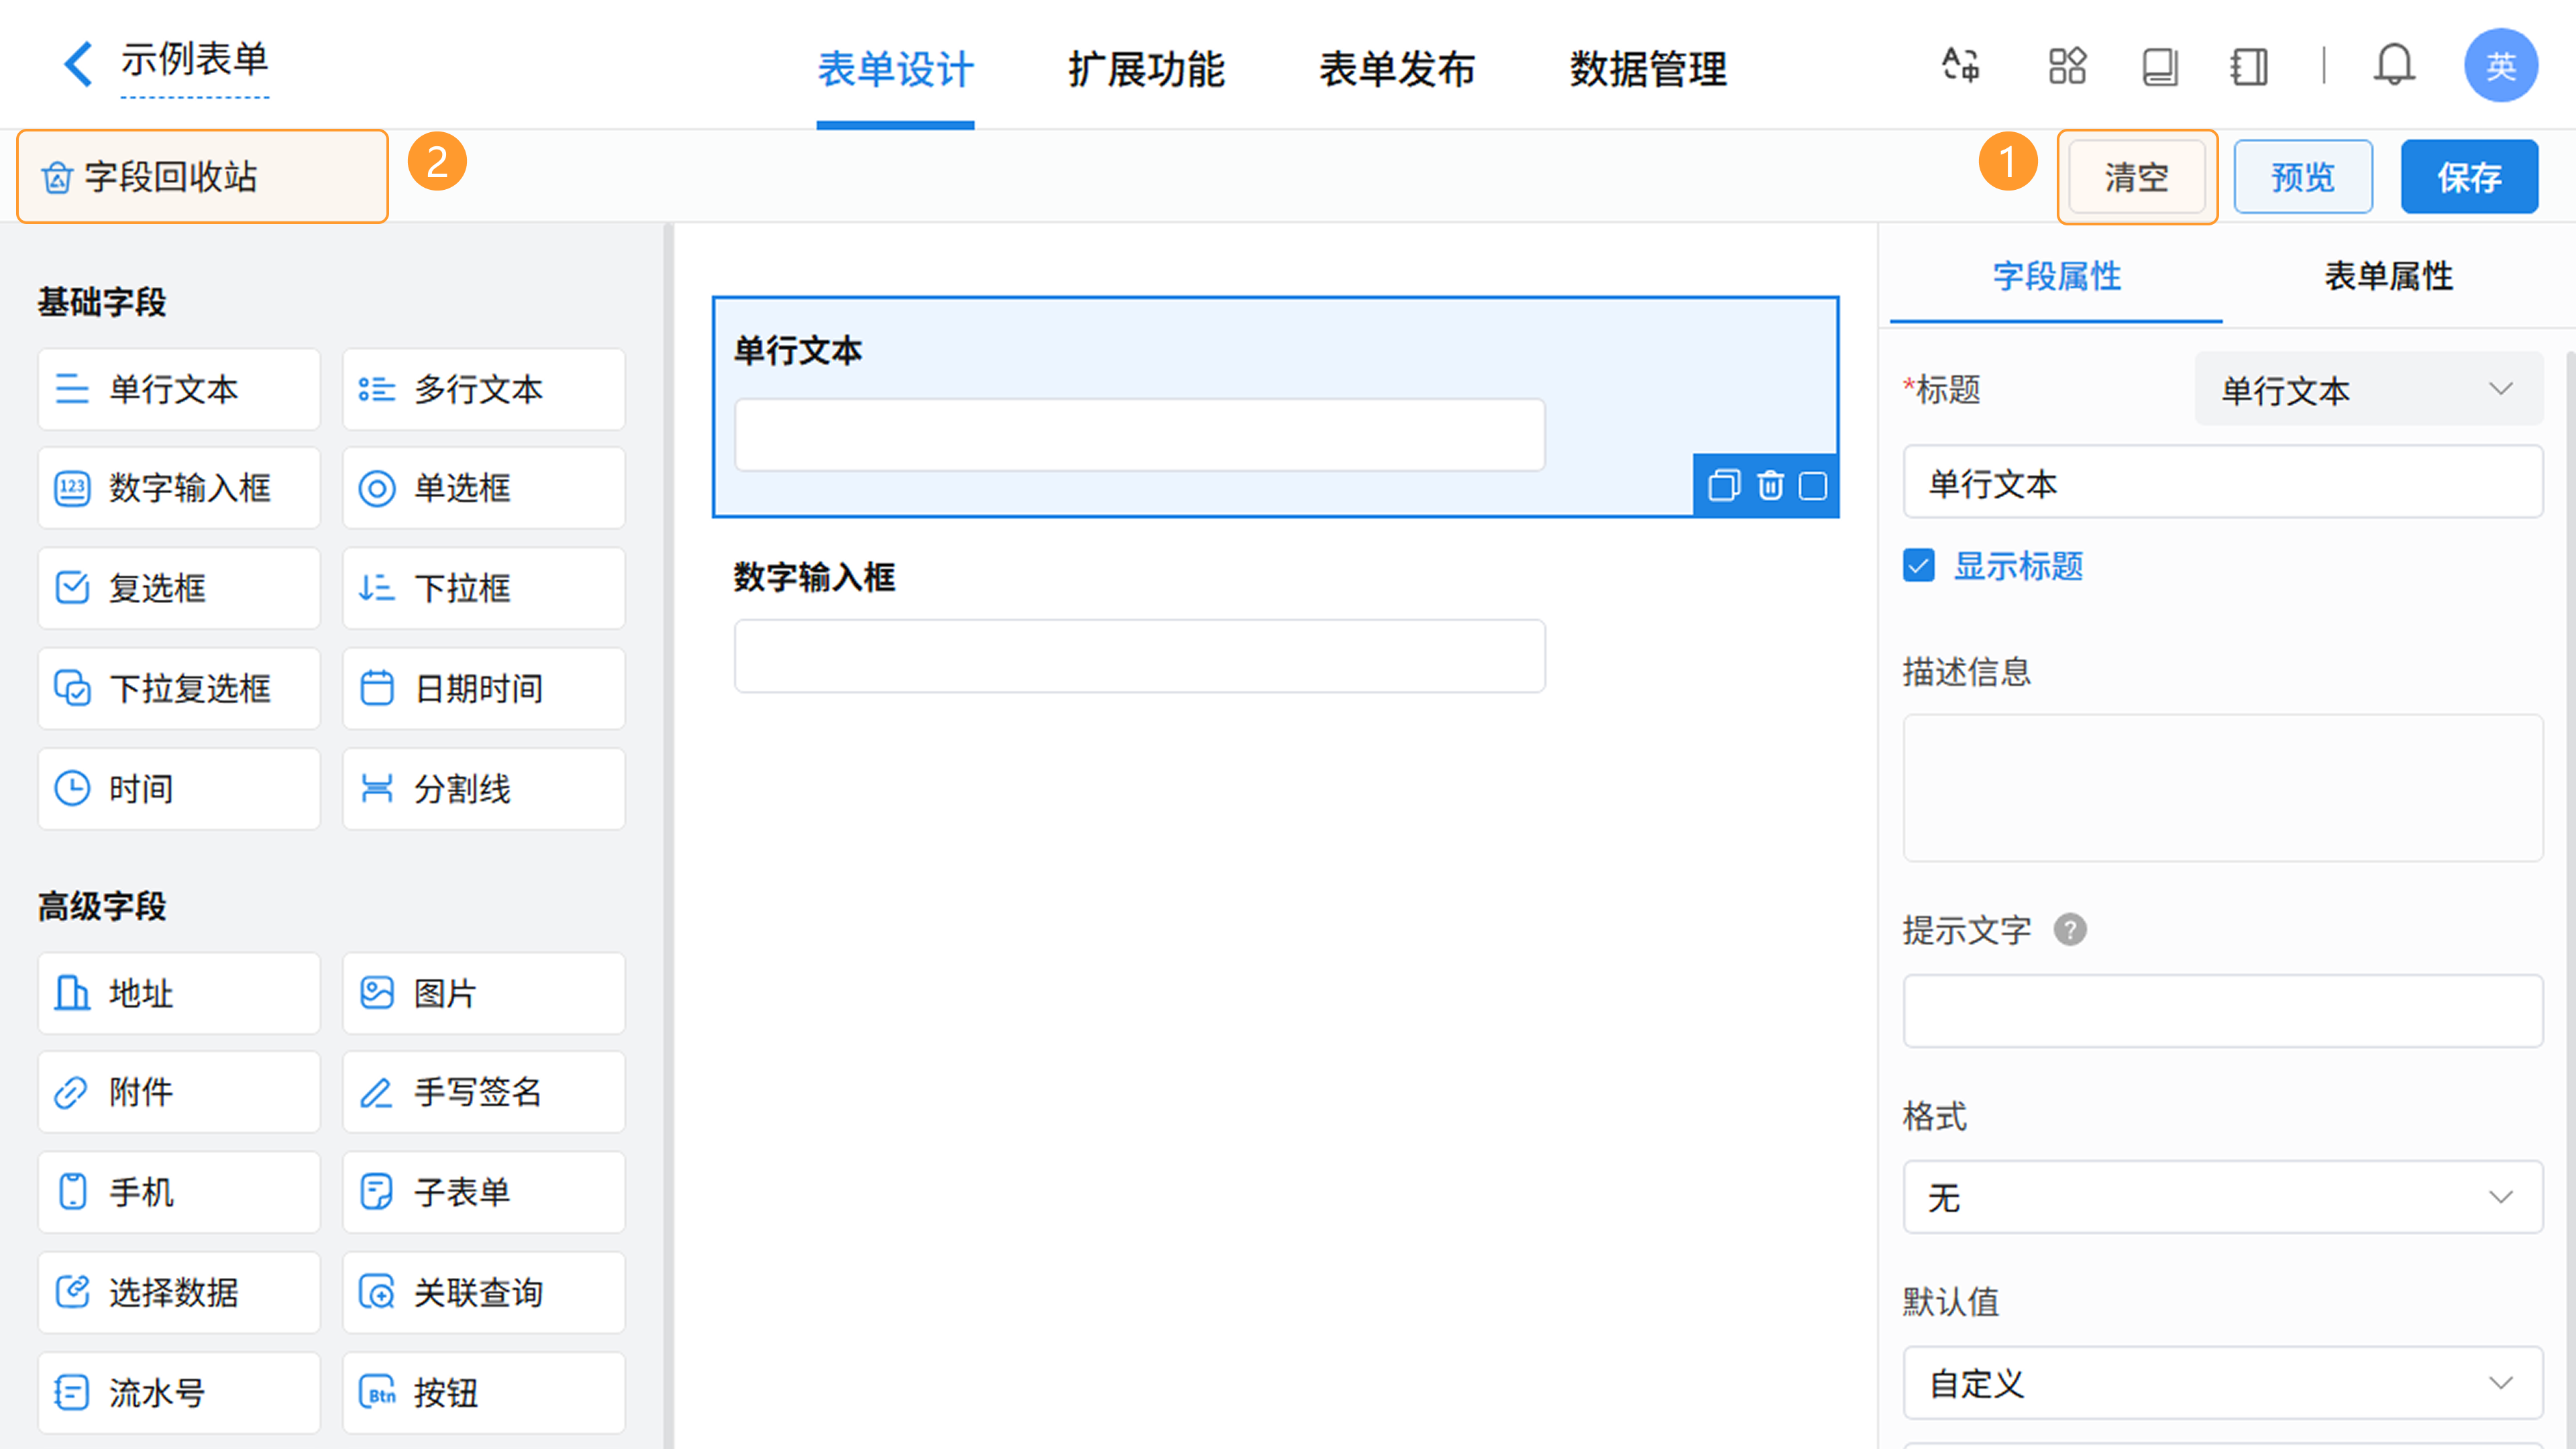
Task: Open the apps grid icon in the header
Action: 2067,66
